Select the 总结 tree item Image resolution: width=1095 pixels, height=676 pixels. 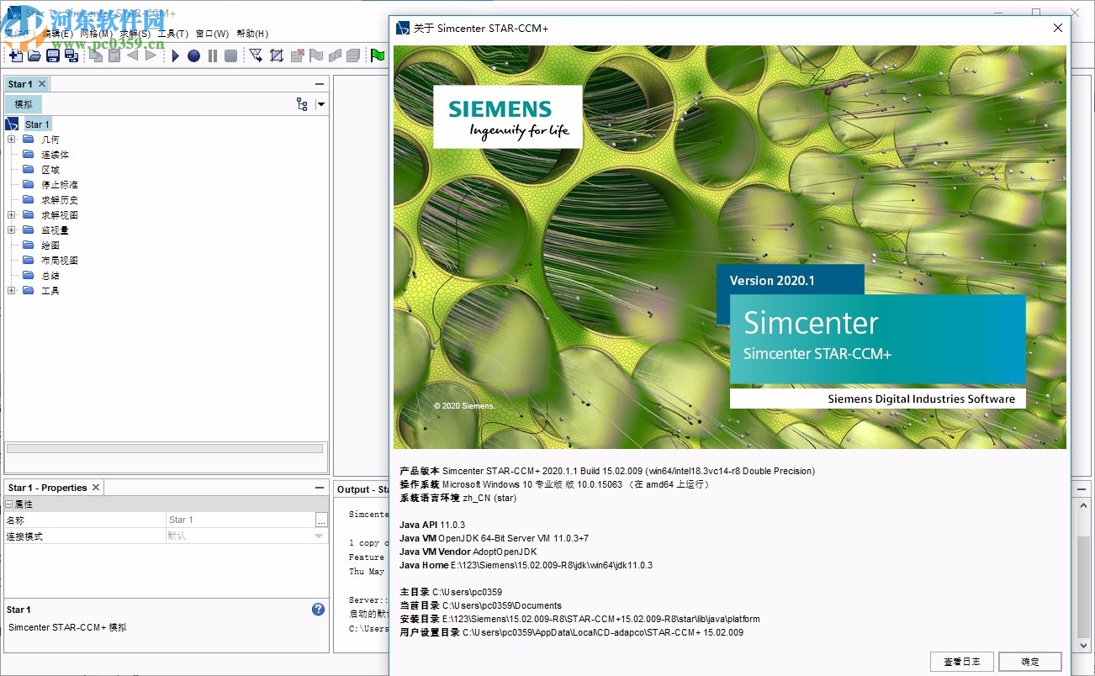(50, 276)
